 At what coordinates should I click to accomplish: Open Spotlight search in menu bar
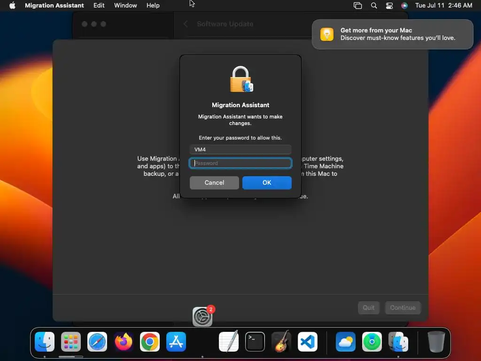(x=373, y=6)
